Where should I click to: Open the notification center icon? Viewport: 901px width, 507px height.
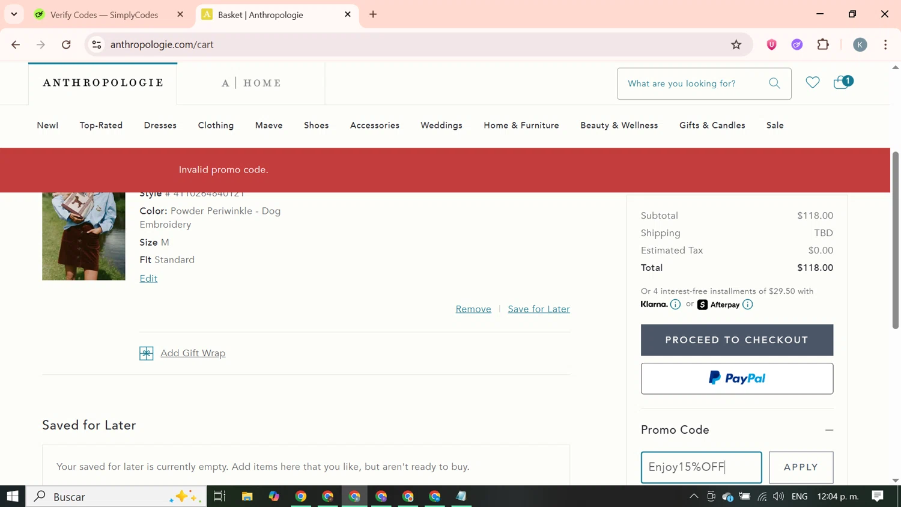(878, 496)
